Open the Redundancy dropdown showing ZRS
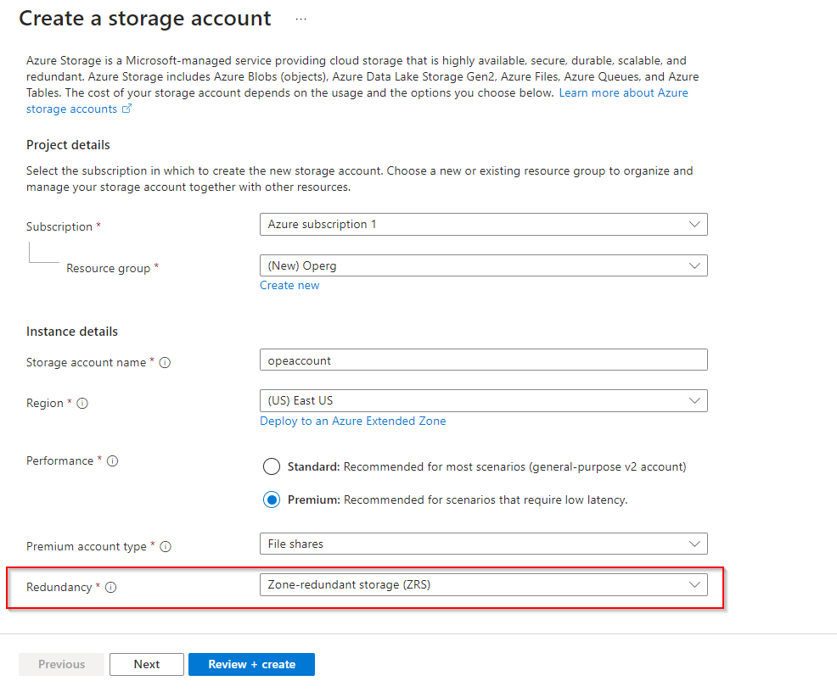This screenshot has height=692, width=837. click(x=483, y=584)
